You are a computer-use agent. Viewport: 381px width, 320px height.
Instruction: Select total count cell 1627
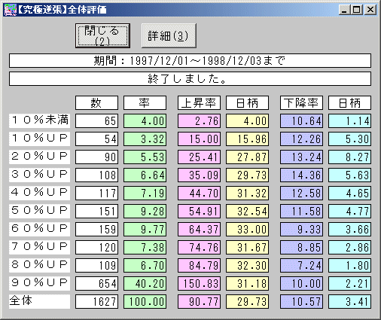click(96, 301)
